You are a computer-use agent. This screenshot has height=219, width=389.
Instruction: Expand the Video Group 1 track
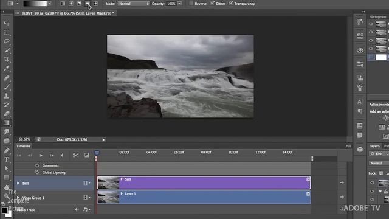point(18,198)
